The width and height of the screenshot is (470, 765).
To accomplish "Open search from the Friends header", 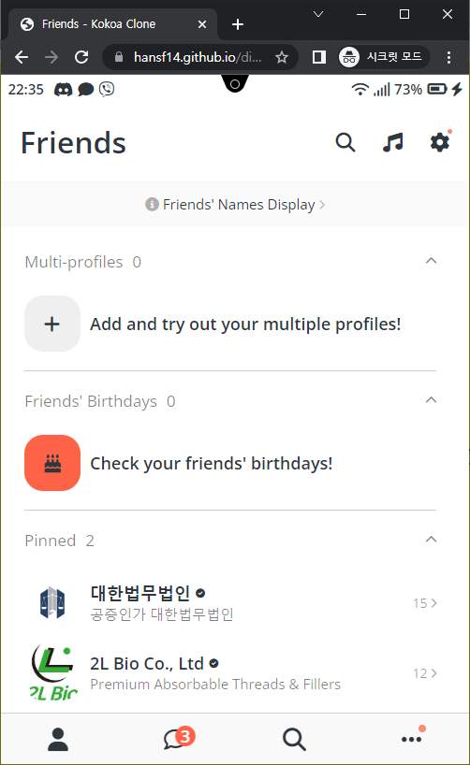I will click(x=345, y=142).
